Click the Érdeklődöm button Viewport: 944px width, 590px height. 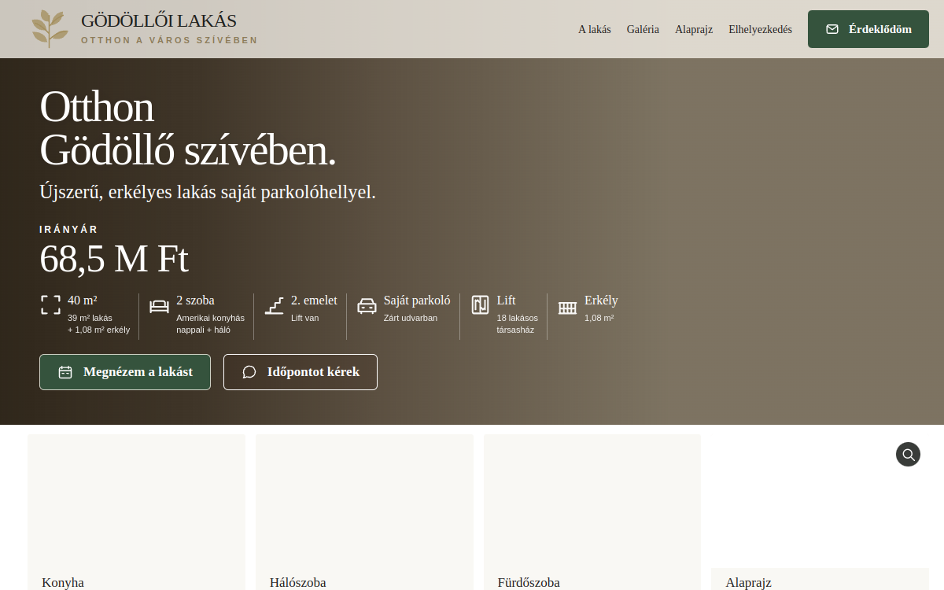point(868,29)
